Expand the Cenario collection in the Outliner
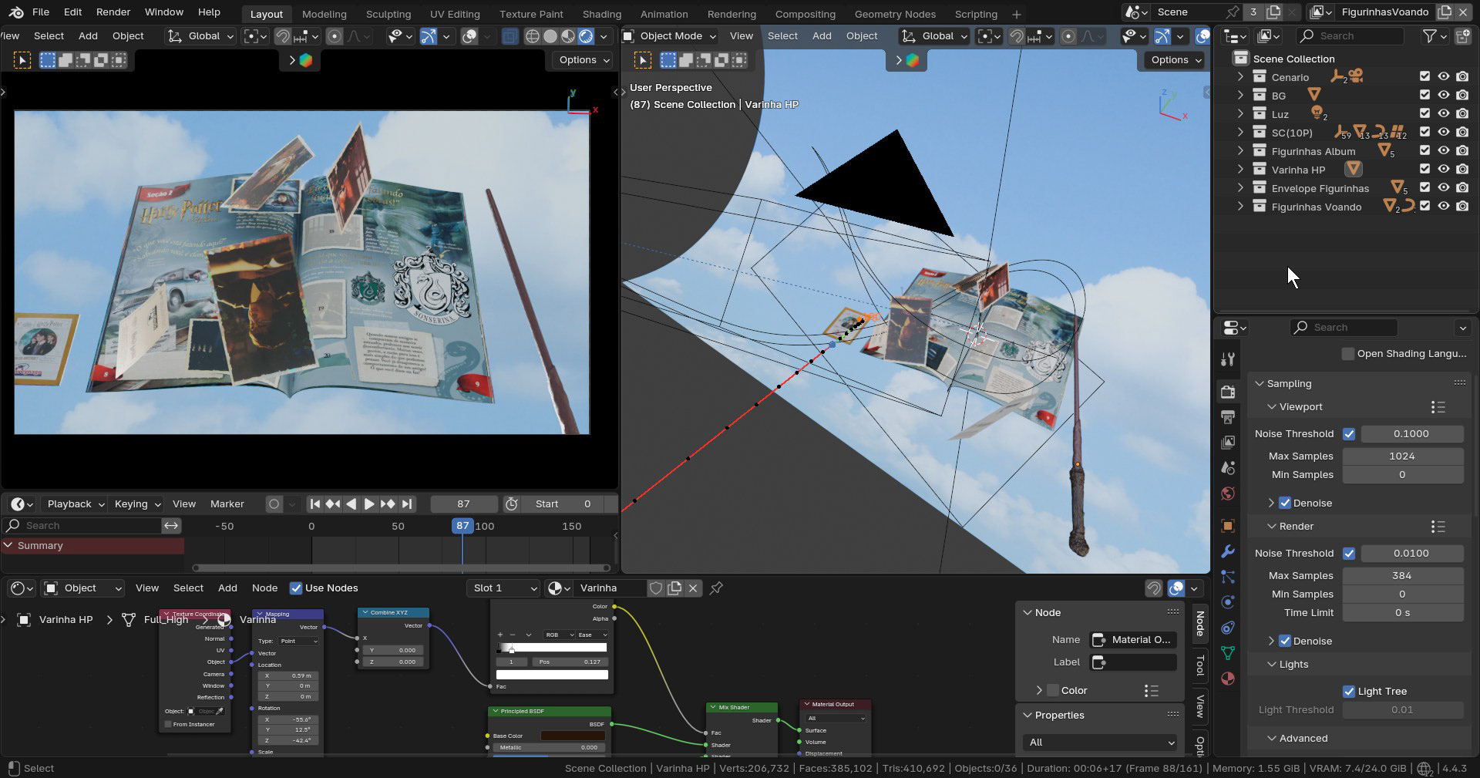Screen dimensions: 1480x778 click(1240, 77)
